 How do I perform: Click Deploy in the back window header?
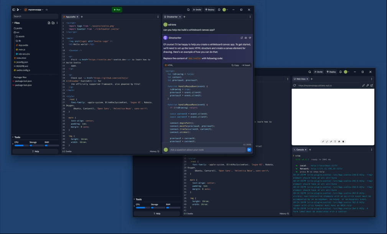click(x=331, y=72)
